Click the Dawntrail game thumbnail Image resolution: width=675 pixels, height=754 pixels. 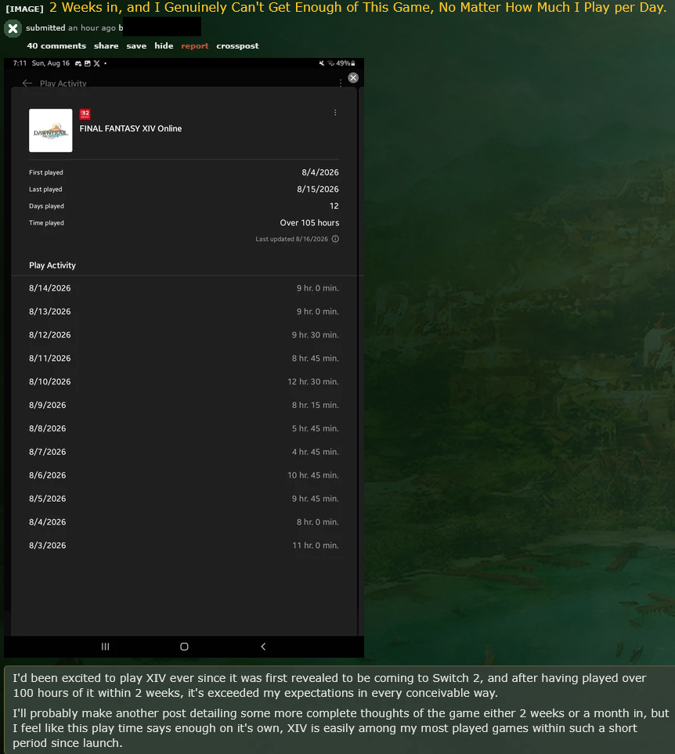[x=50, y=130]
